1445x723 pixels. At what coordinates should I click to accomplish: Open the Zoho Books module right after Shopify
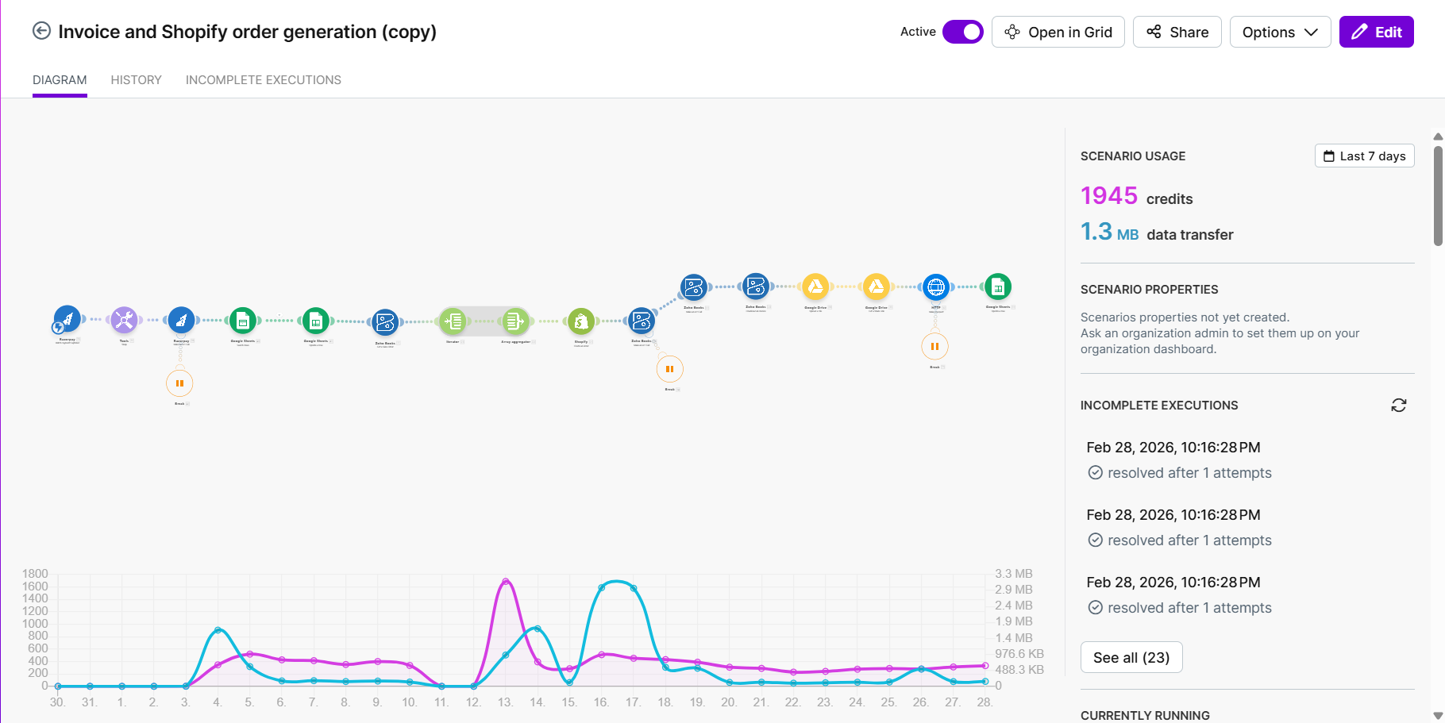click(642, 321)
